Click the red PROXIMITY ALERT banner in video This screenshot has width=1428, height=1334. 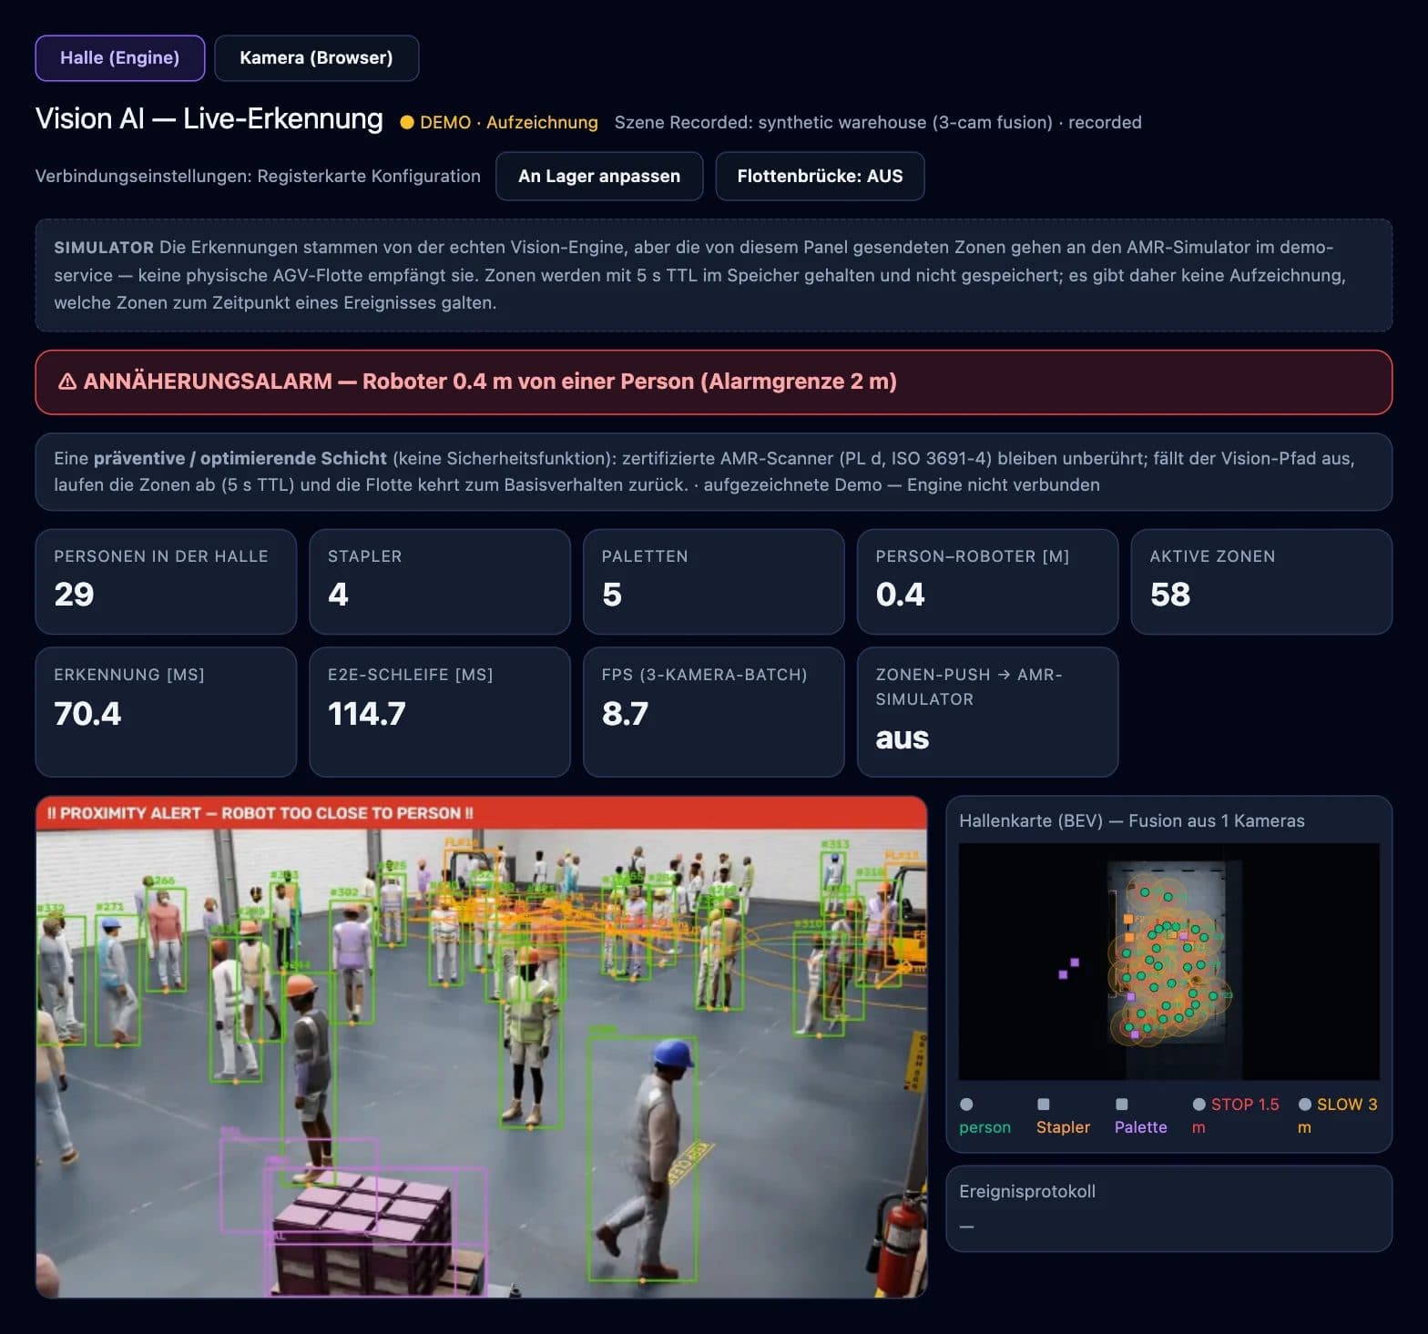coord(481,813)
